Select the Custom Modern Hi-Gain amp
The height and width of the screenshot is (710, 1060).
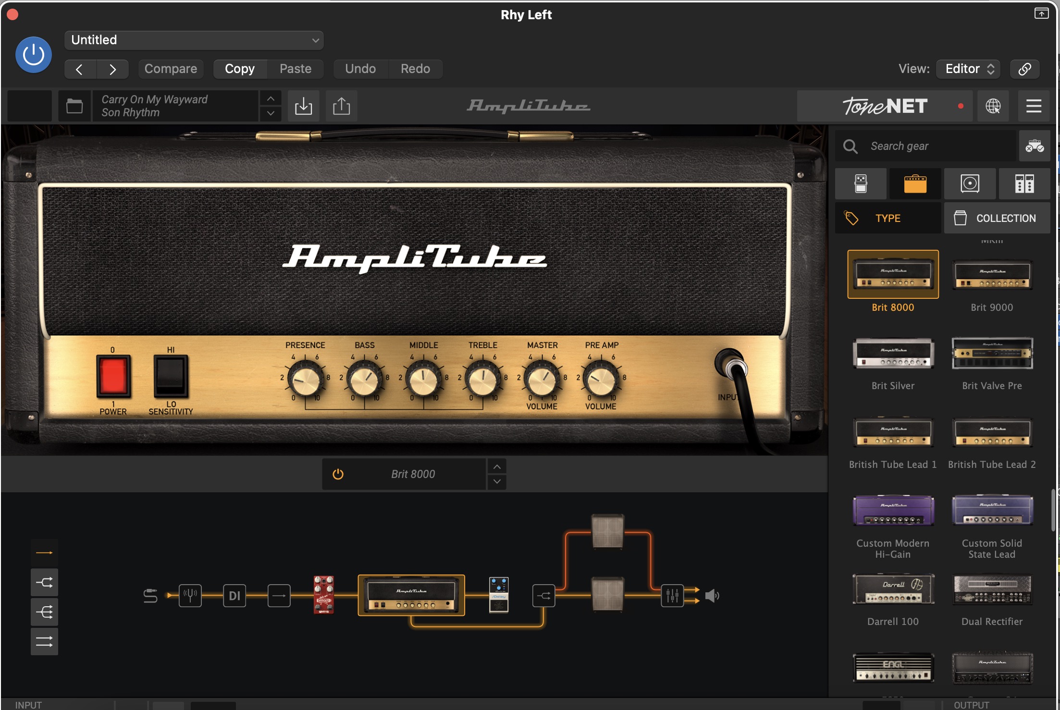893,511
